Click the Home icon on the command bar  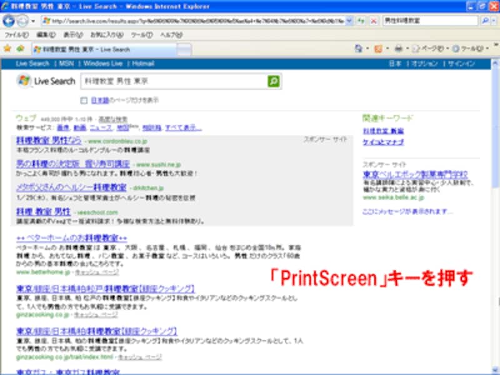tap(359, 49)
